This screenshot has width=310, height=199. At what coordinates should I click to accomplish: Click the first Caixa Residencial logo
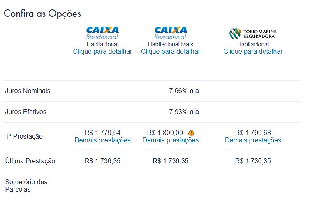pos(102,33)
